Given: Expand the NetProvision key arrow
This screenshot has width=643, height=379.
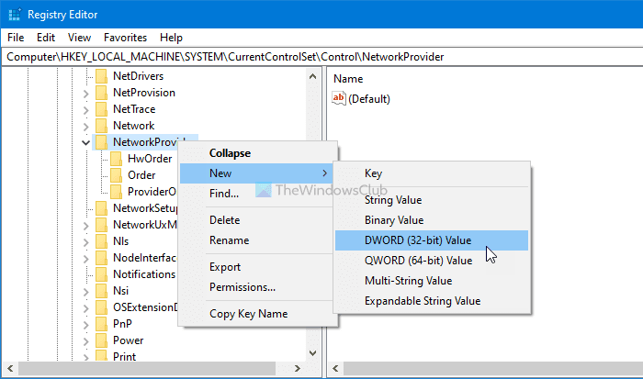Looking at the screenshot, I should tap(85, 94).
